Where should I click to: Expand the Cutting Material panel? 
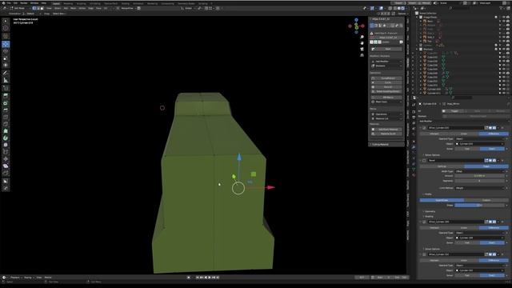tap(386, 144)
